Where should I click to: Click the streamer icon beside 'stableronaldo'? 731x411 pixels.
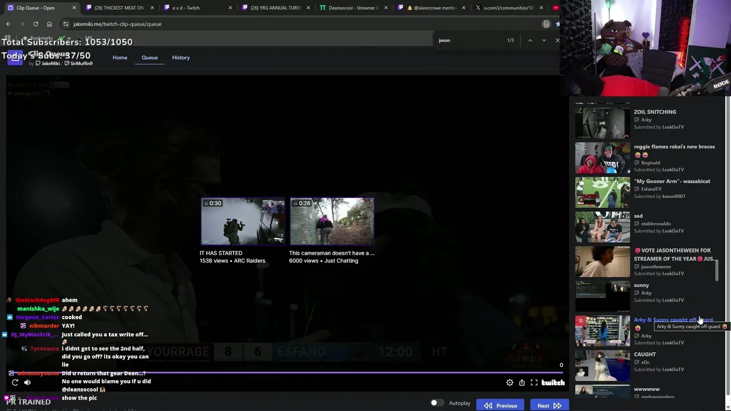(637, 224)
